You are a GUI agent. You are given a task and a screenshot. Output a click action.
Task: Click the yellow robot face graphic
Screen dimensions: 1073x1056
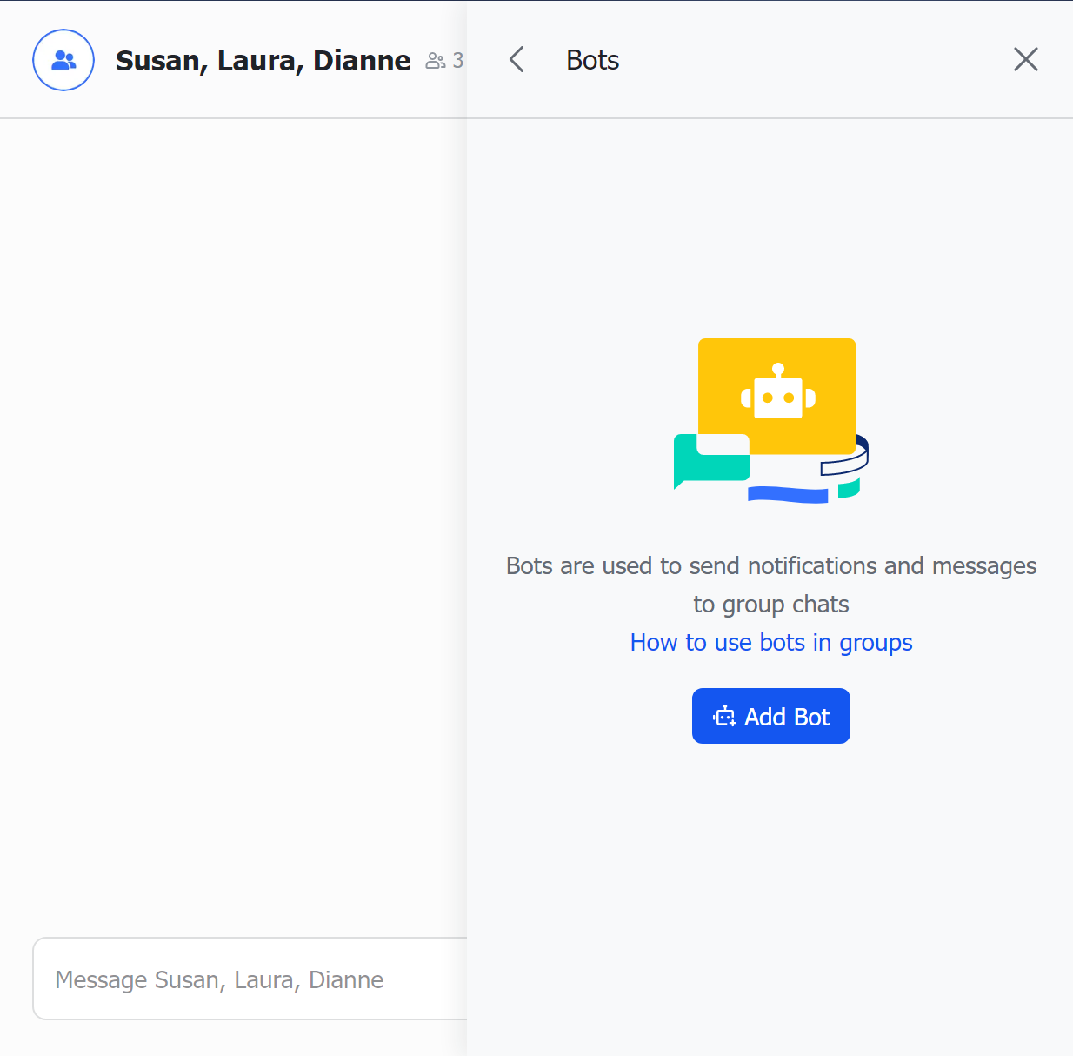click(776, 396)
